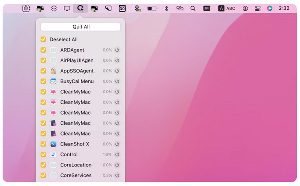Select the CleanShot X name text
This screenshot has width=300, height=186.
click(x=75, y=144)
